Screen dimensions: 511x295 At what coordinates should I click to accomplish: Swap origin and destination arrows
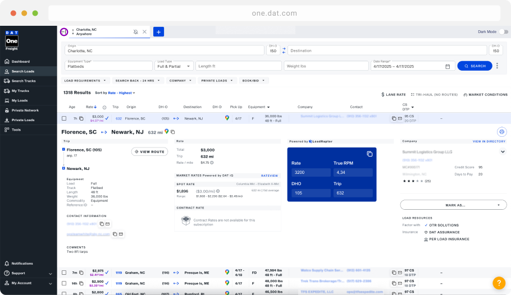click(x=284, y=50)
